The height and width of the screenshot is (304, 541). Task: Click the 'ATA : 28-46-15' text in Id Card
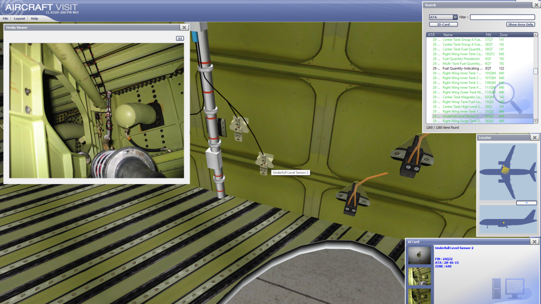click(x=447, y=263)
